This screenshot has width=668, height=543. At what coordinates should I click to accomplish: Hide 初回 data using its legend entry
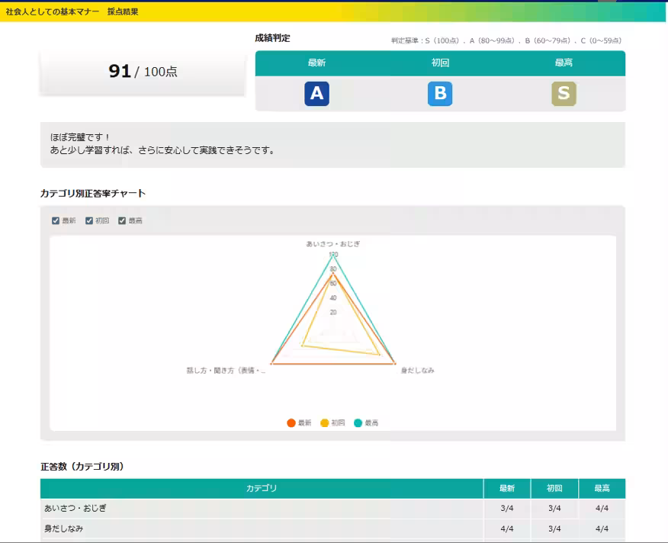point(332,423)
